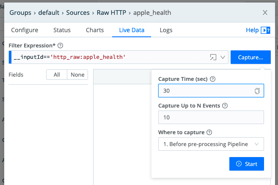This screenshot has height=185, width=278.
Task: Click the Capture... button
Action: click(250, 57)
